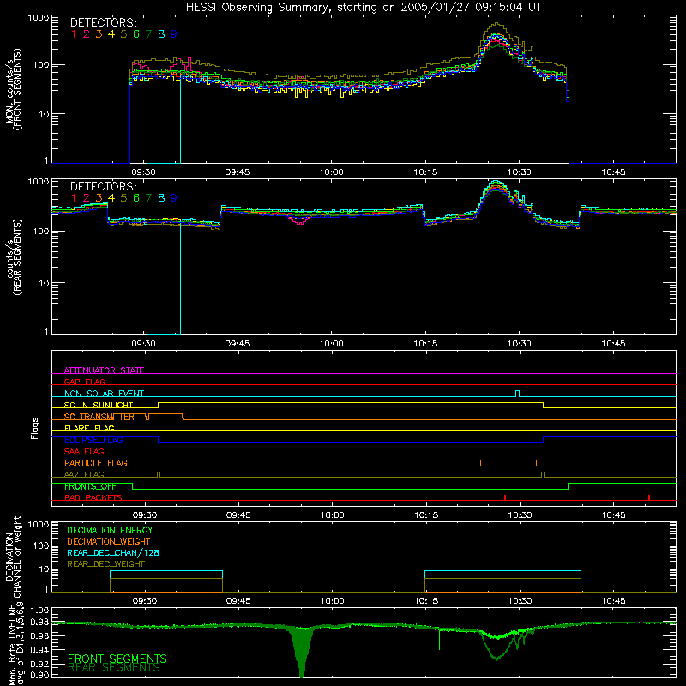Screen dimensions: 686x686
Task: Click the last red BAD_PACKETS tick near 10:50
Action: point(649,497)
